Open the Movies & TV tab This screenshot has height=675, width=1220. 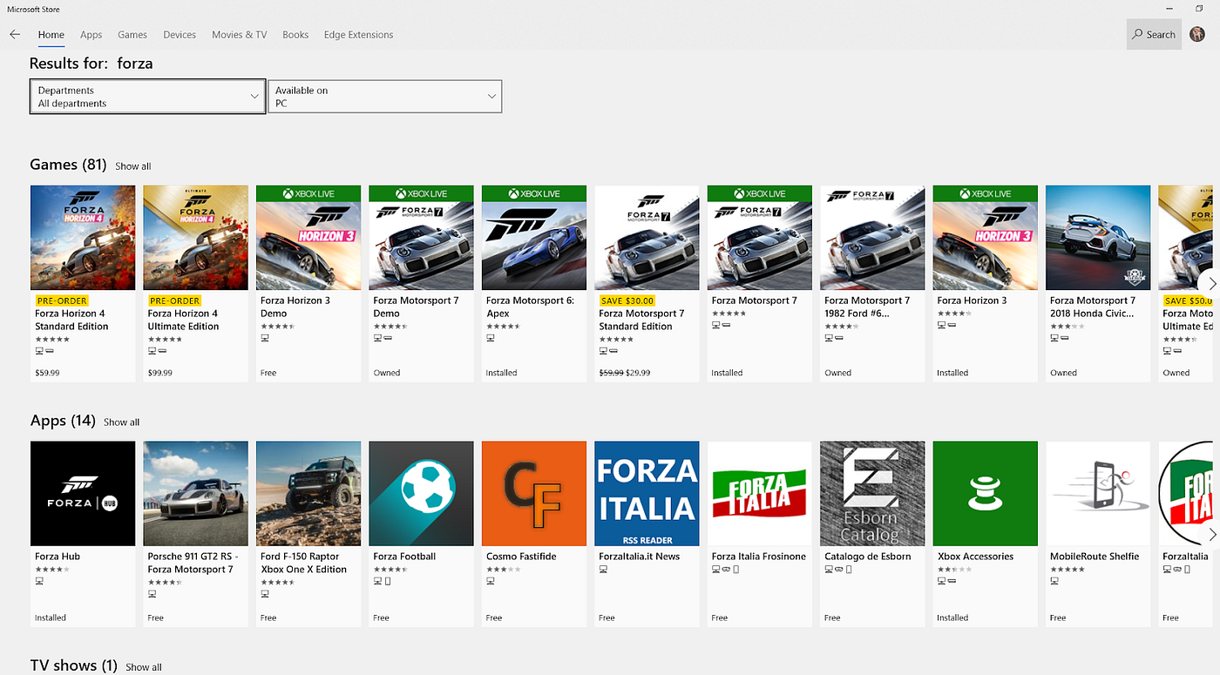coord(240,35)
